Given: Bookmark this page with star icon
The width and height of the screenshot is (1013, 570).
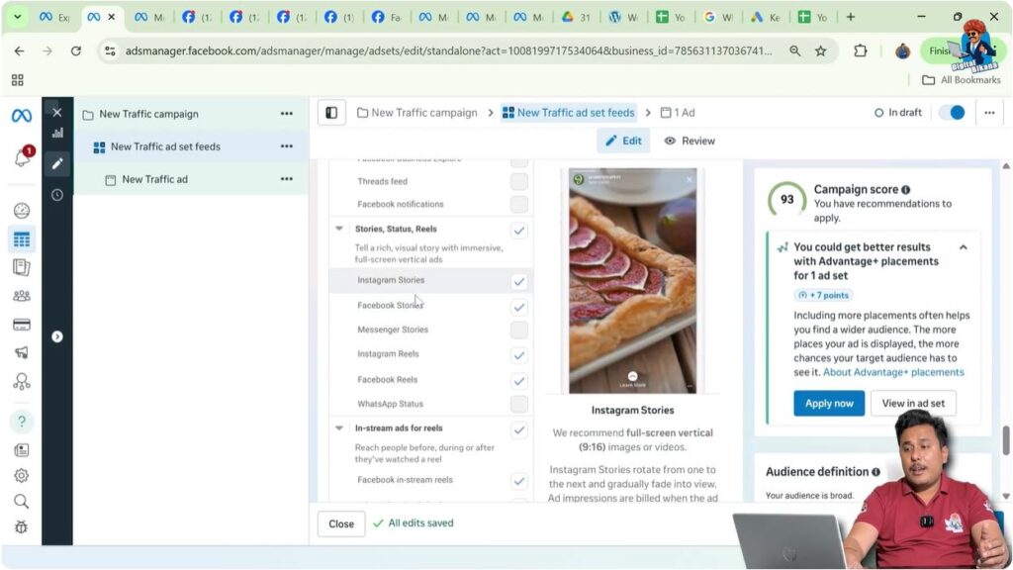Looking at the screenshot, I should 820,51.
